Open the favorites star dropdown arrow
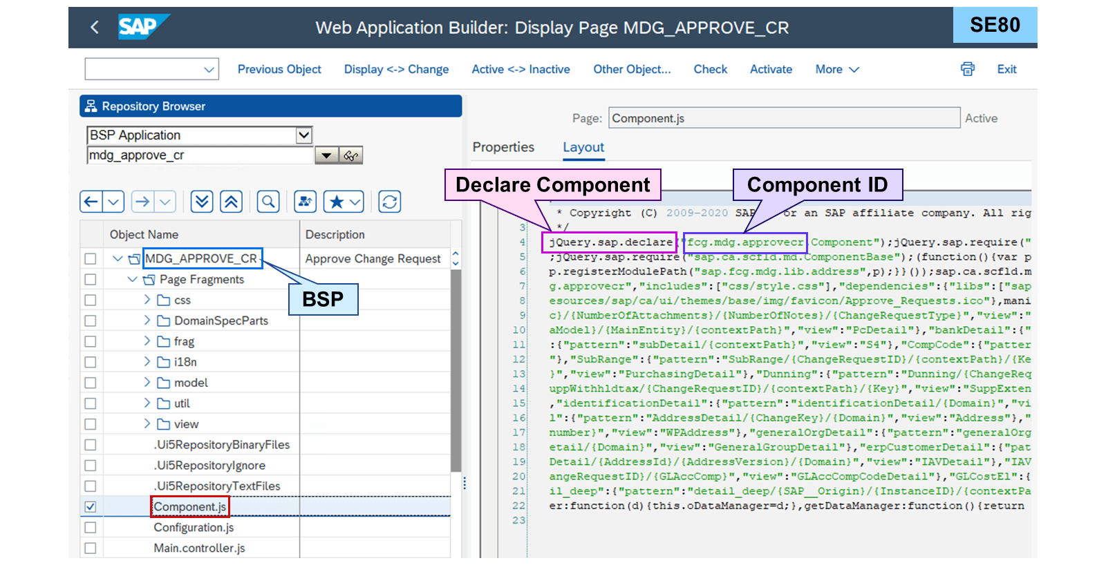 (x=355, y=202)
